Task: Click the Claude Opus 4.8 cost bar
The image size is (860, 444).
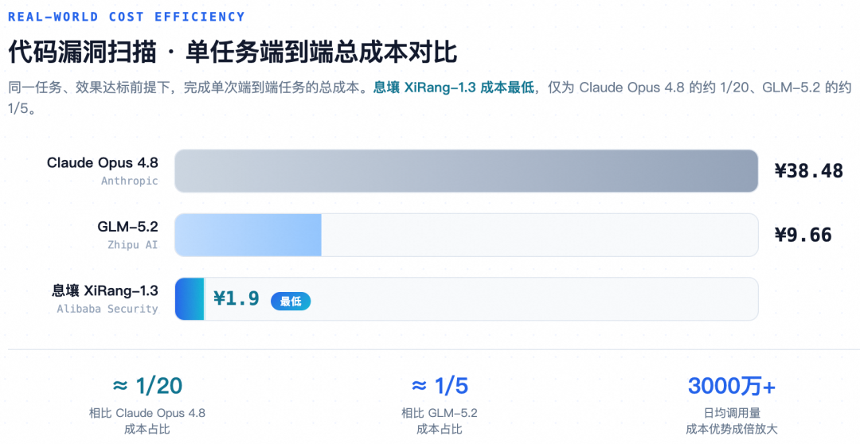Action: pos(466,171)
